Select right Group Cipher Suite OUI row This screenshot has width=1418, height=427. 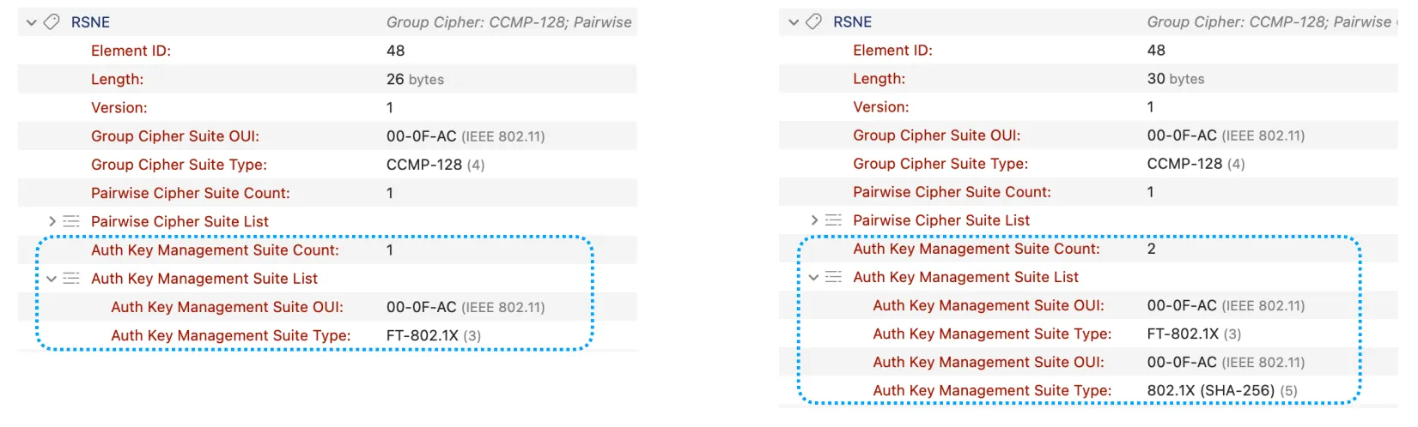click(x=1088, y=135)
